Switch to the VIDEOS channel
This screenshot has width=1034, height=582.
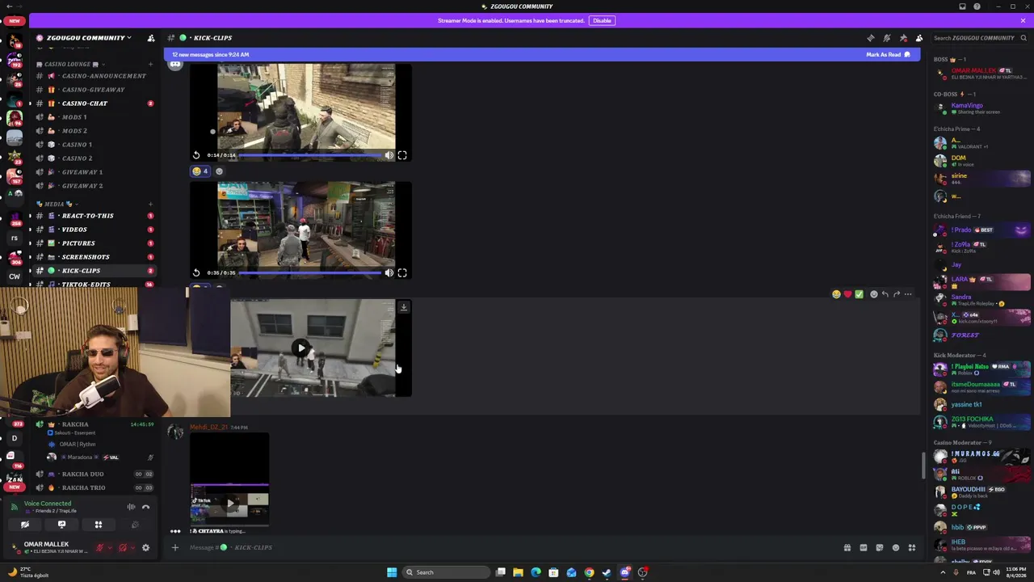(x=95, y=230)
